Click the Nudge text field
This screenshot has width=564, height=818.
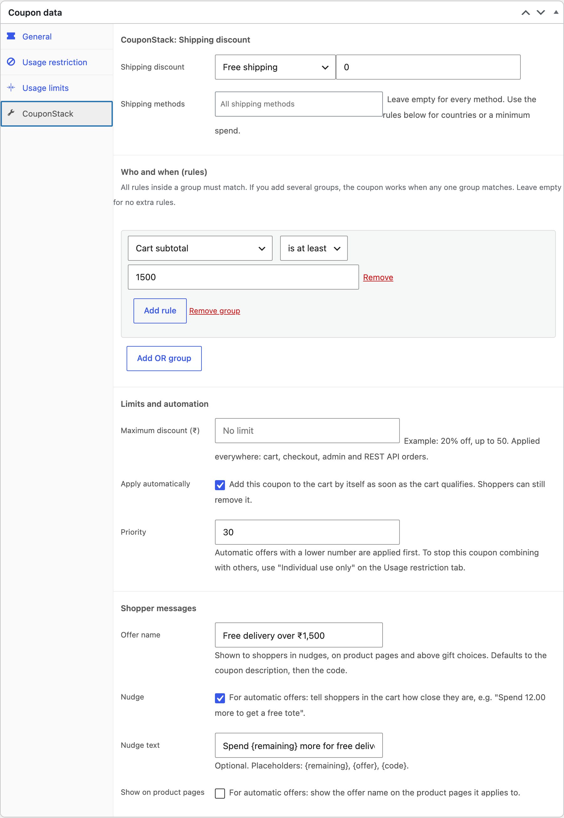click(x=299, y=746)
